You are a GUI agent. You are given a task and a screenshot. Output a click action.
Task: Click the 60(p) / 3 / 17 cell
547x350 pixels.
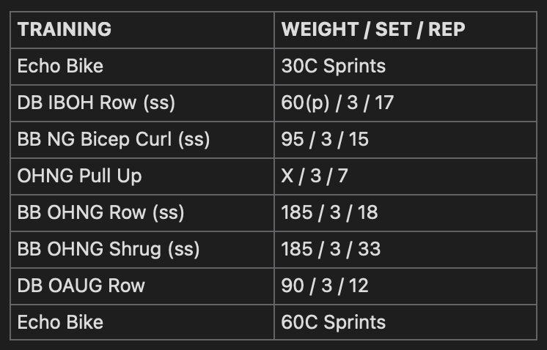coord(405,103)
